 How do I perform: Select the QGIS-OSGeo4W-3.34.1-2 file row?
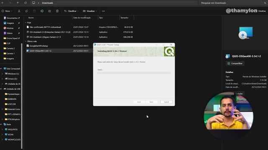click(59, 51)
